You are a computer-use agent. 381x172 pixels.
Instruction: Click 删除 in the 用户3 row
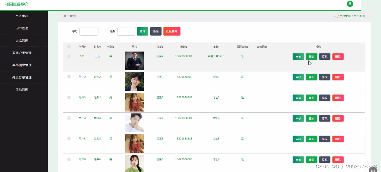point(338,98)
